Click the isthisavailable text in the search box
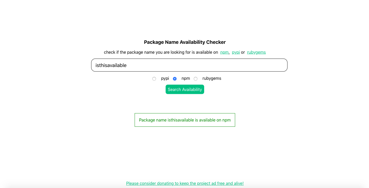 coord(110,65)
